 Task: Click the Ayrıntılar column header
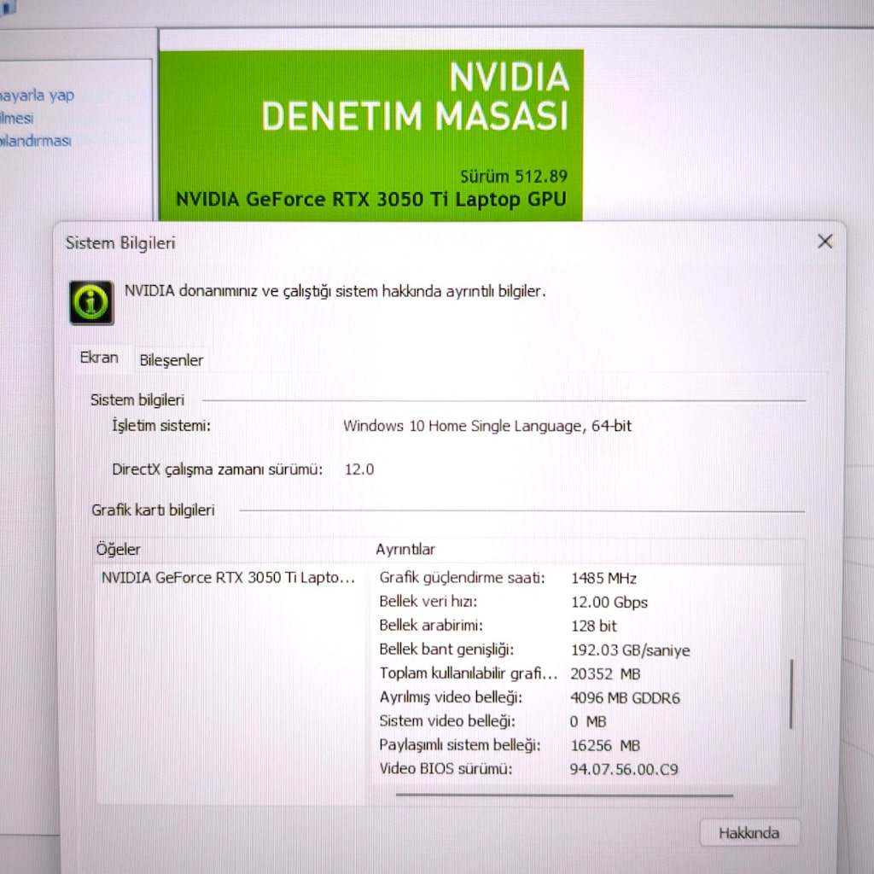[x=405, y=550]
